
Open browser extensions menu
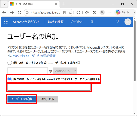point(78,13)
